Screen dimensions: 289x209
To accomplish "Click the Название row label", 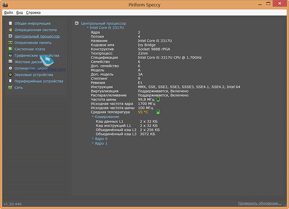I will pos(99,41).
